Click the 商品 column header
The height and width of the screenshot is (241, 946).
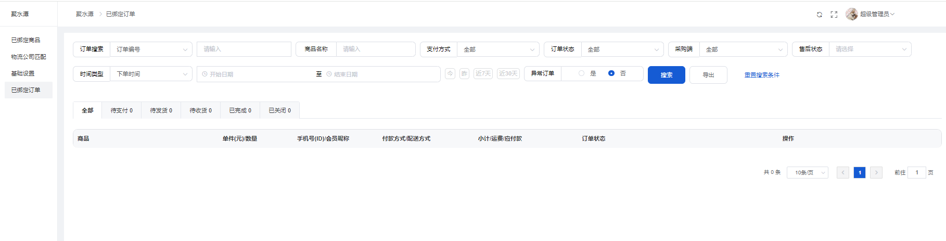click(83, 138)
